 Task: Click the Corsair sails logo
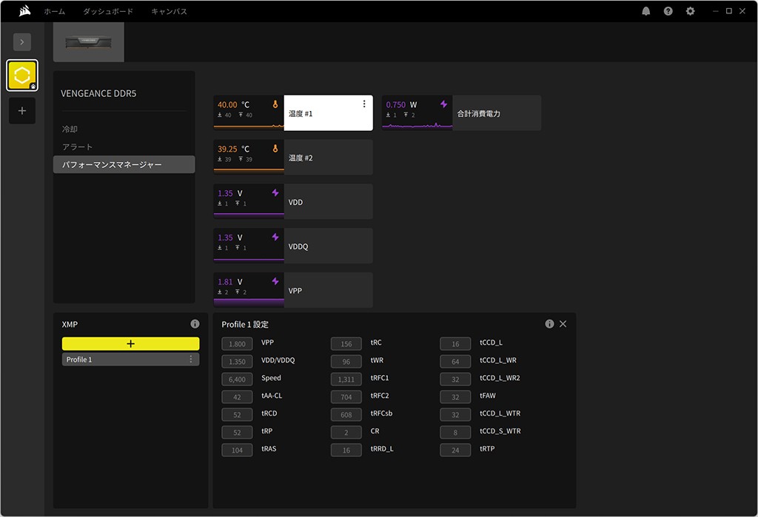[x=24, y=11]
